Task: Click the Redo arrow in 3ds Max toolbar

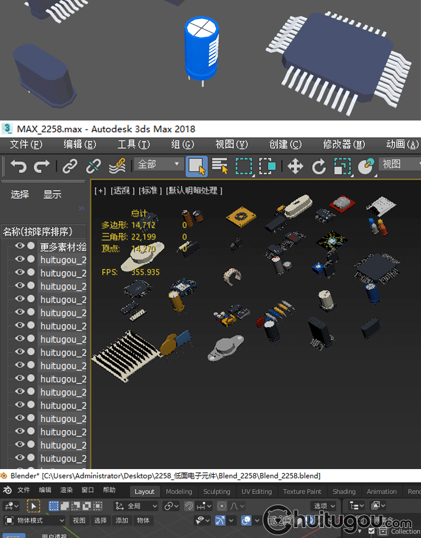Action: [42, 166]
